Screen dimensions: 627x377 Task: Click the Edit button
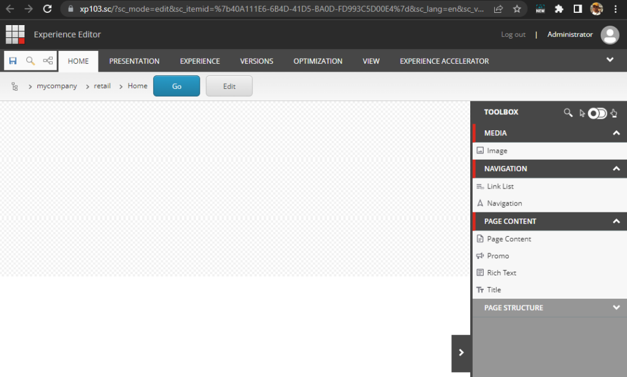(x=229, y=86)
